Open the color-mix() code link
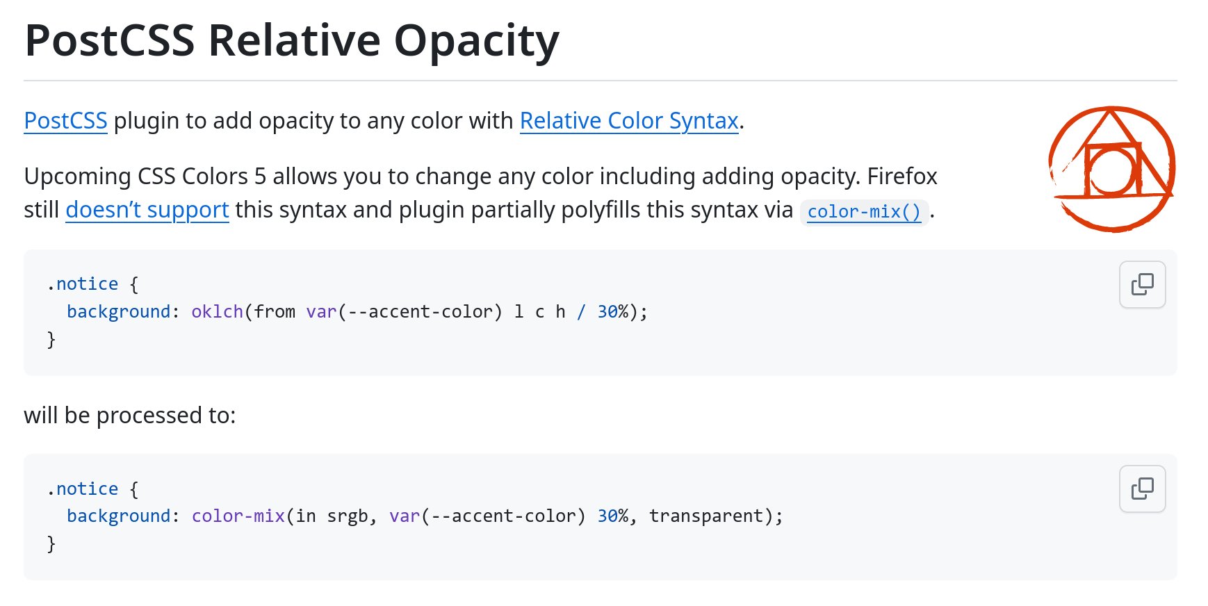Screen dimensions: 1208x606 (x=864, y=211)
